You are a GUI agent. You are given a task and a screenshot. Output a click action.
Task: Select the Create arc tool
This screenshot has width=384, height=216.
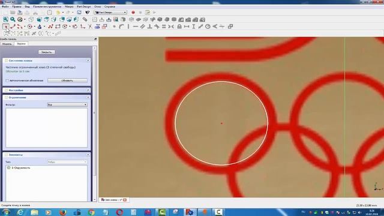[x=20, y=26]
